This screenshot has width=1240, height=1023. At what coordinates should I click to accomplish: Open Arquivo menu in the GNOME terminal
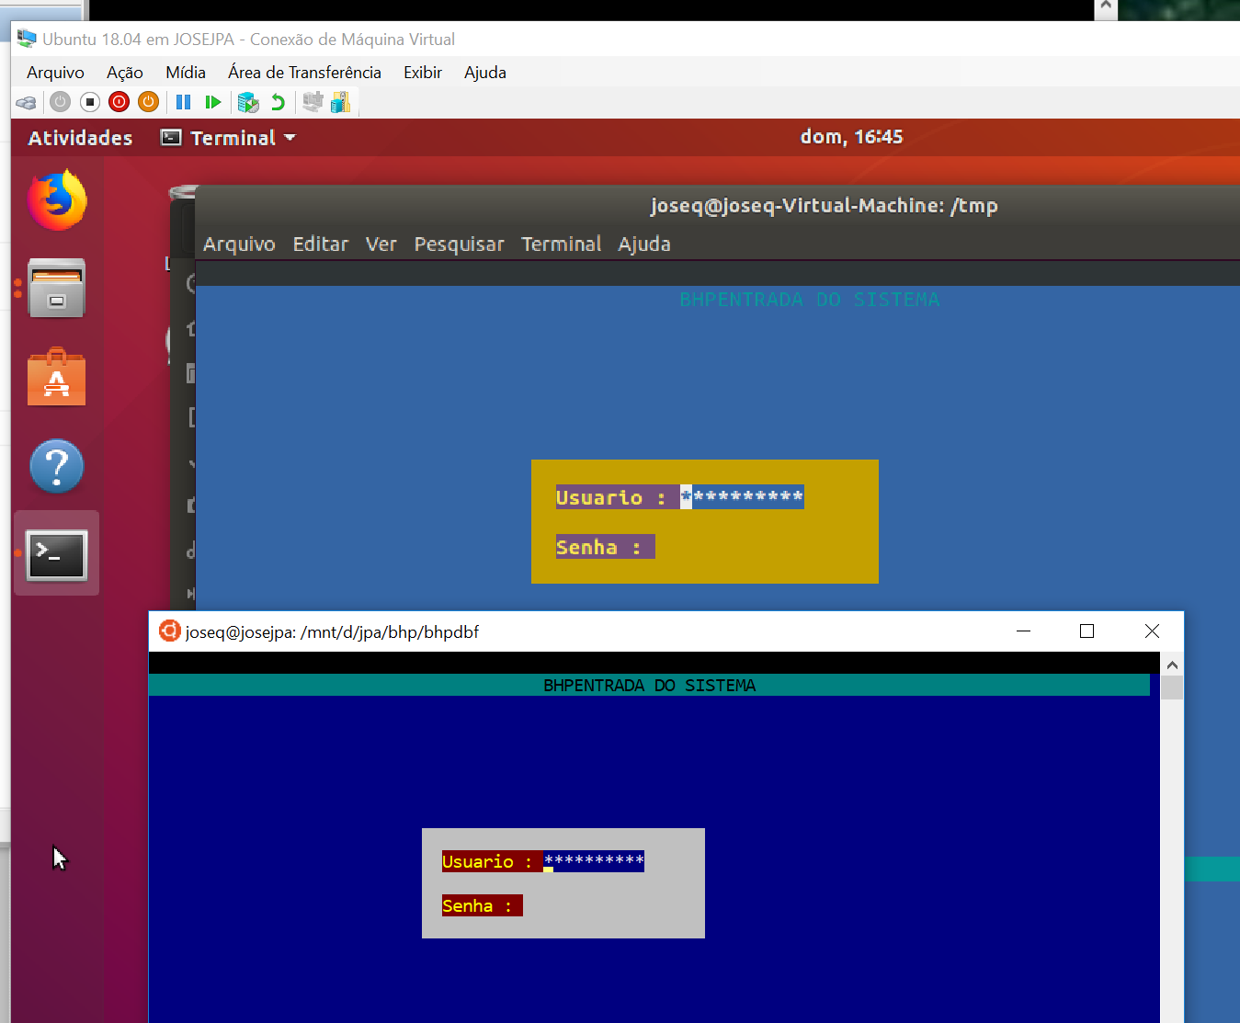click(x=239, y=244)
